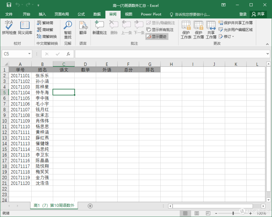Click 繁转简 conversion
272x217 pixels.
45,23
